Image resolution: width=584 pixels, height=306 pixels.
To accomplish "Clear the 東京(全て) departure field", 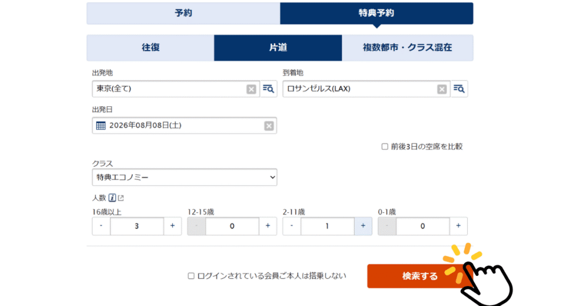I will point(252,89).
